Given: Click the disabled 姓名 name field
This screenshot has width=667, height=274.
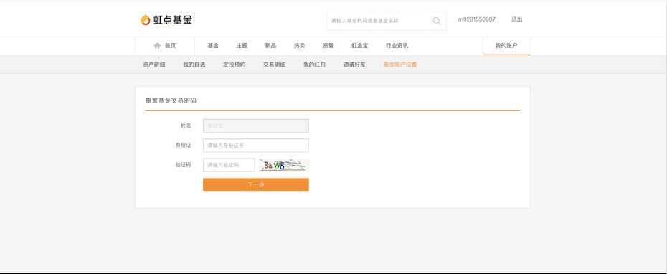Looking at the screenshot, I should click(255, 126).
